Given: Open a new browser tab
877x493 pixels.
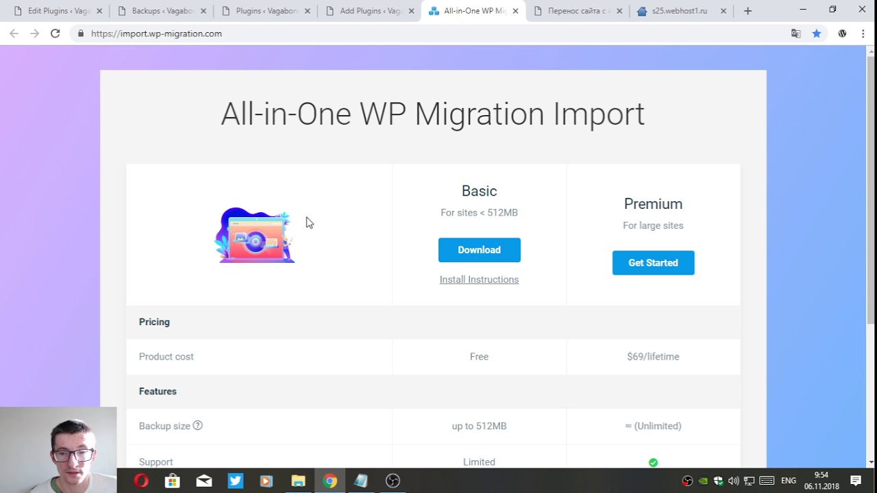Looking at the screenshot, I should (x=748, y=11).
